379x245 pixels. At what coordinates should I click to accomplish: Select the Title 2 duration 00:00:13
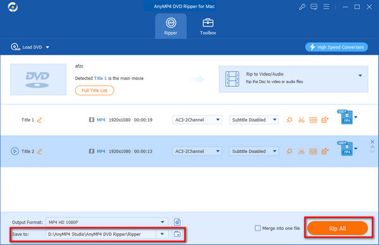pyautogui.click(x=143, y=151)
